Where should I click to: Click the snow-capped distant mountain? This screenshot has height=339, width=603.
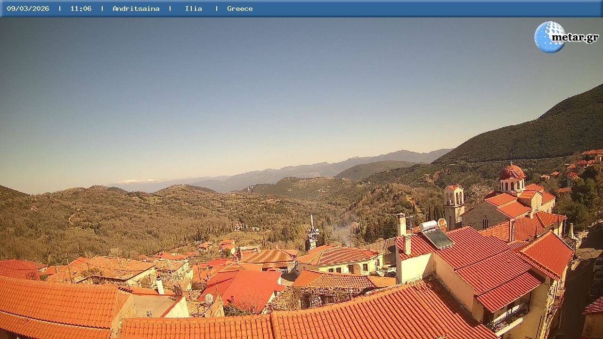point(136,181)
